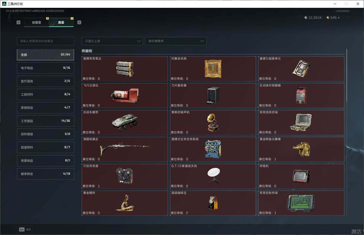Switch to the 收藏室 tab

37,22
